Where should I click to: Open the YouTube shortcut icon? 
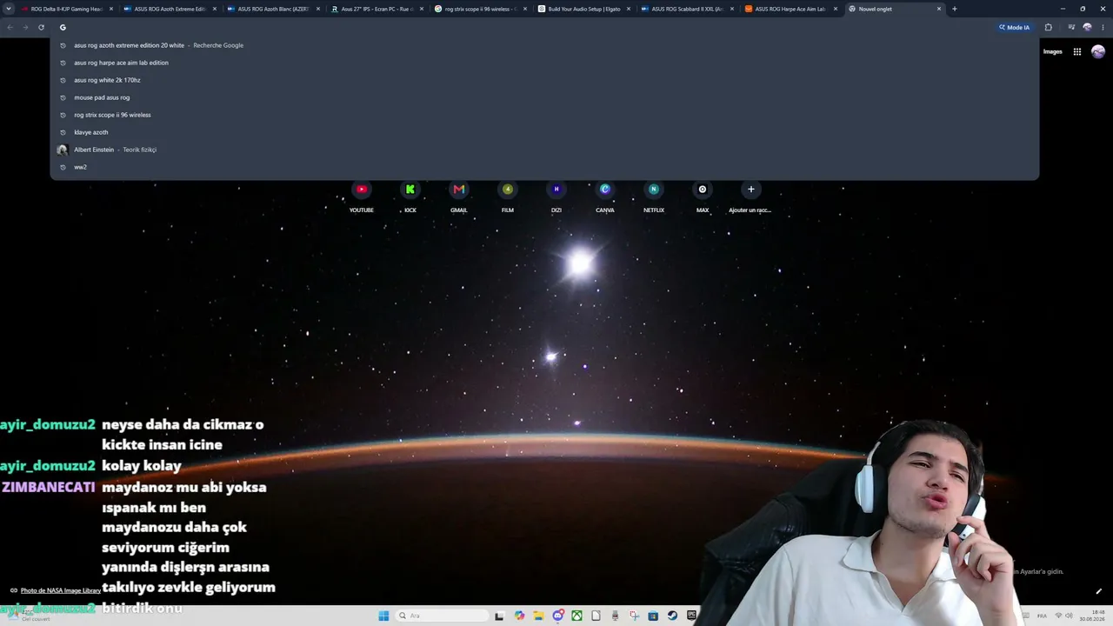click(x=362, y=190)
